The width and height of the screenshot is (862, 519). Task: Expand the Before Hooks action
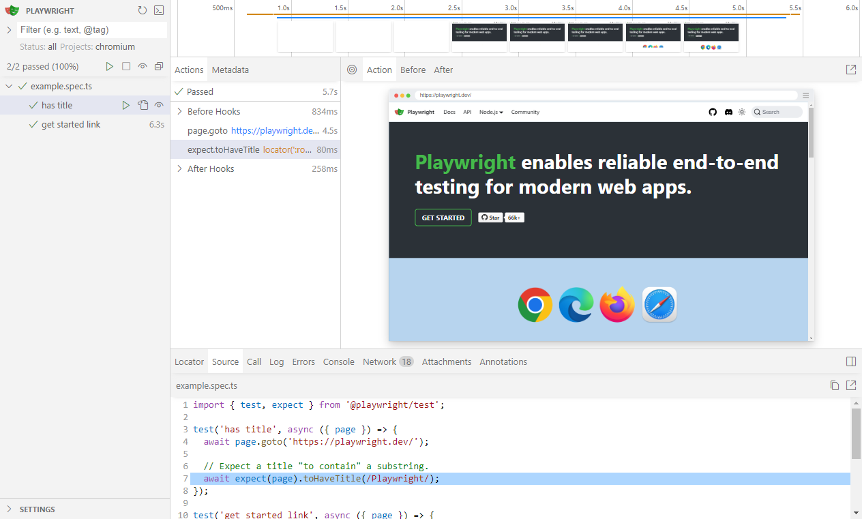[x=179, y=111]
